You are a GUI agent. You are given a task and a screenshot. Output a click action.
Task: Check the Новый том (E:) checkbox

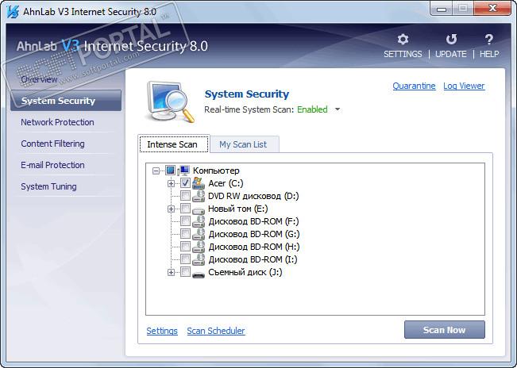[x=185, y=209]
